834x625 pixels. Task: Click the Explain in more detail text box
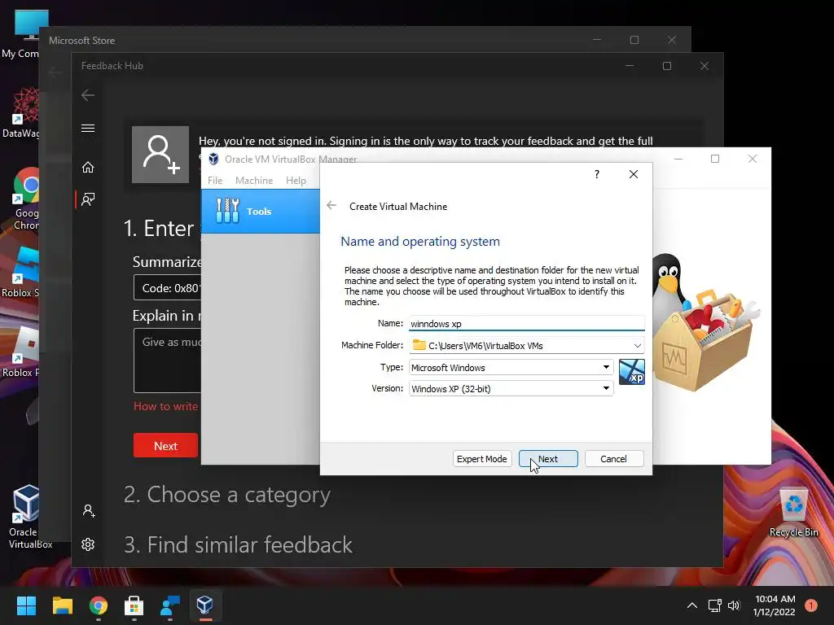(167, 361)
